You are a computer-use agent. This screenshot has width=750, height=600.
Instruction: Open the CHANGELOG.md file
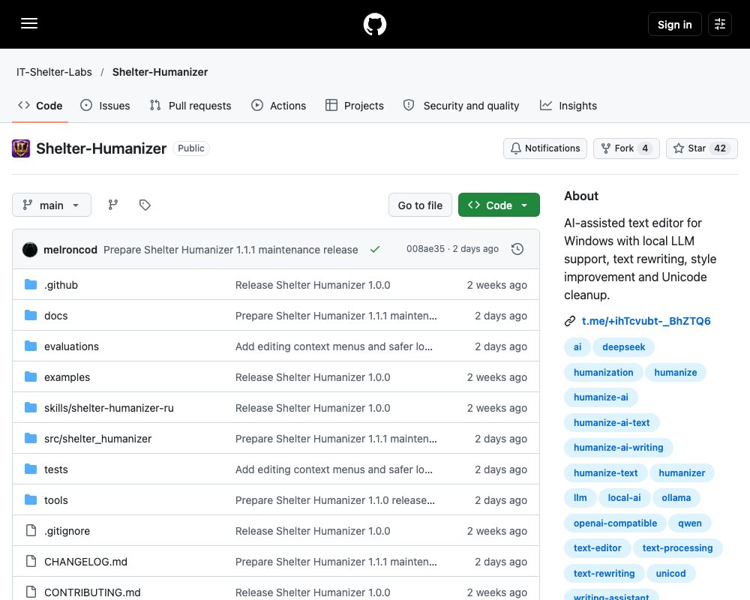coord(85,562)
